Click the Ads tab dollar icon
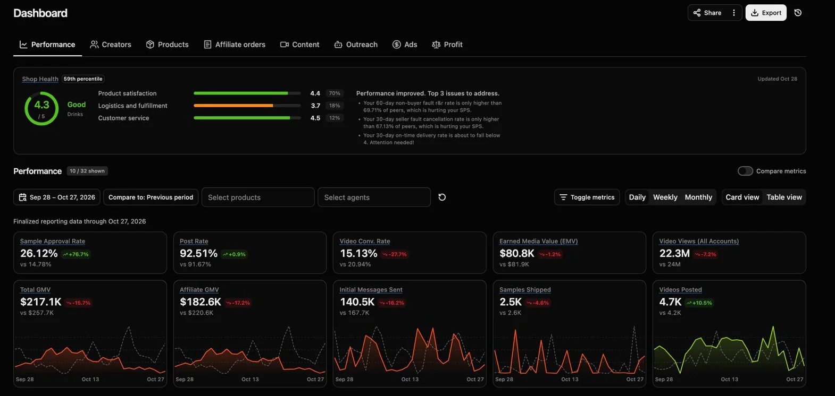 (397, 45)
